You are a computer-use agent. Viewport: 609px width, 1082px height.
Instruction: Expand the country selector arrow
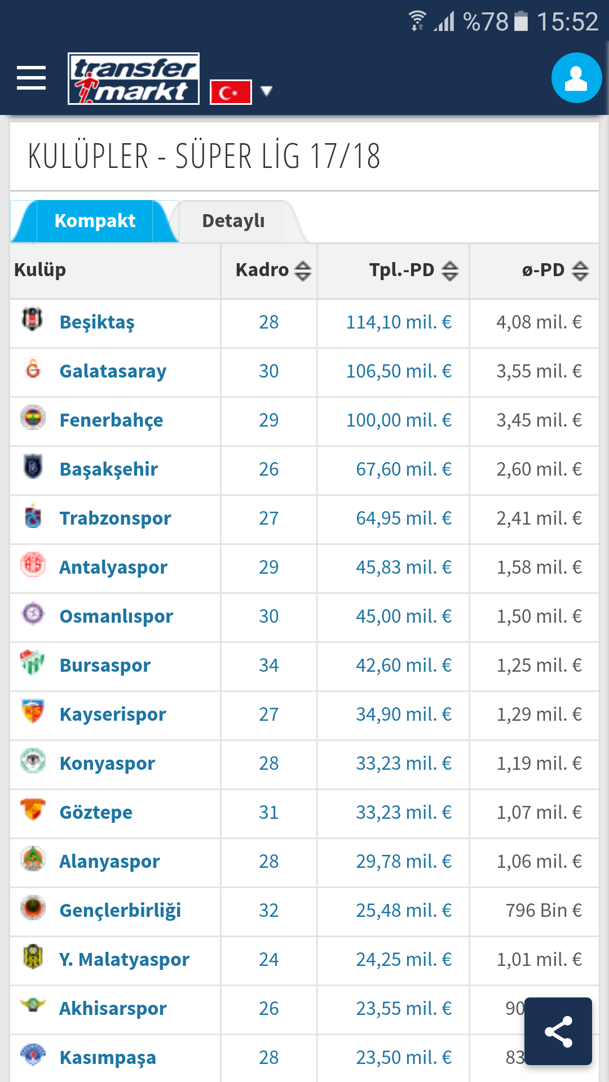point(267,91)
